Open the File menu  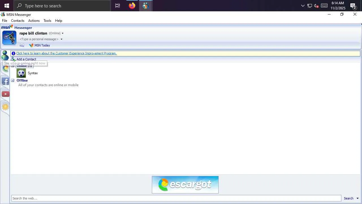coord(5,21)
